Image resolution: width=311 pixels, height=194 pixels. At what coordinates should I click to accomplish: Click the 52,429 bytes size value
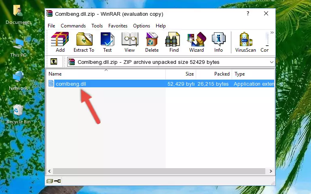point(181,84)
